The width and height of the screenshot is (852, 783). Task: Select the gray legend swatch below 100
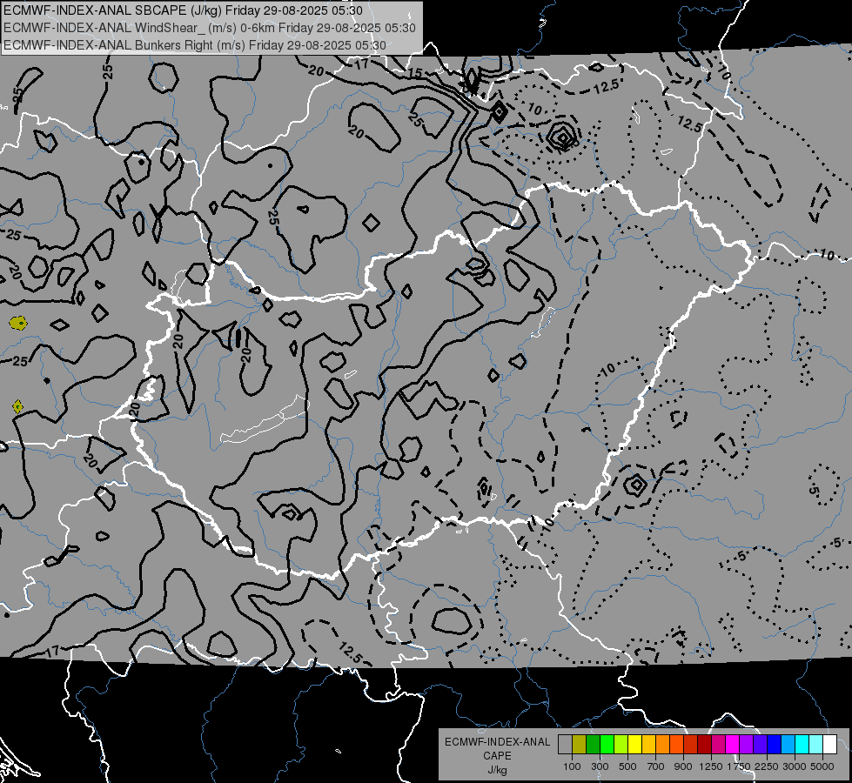click(x=565, y=745)
